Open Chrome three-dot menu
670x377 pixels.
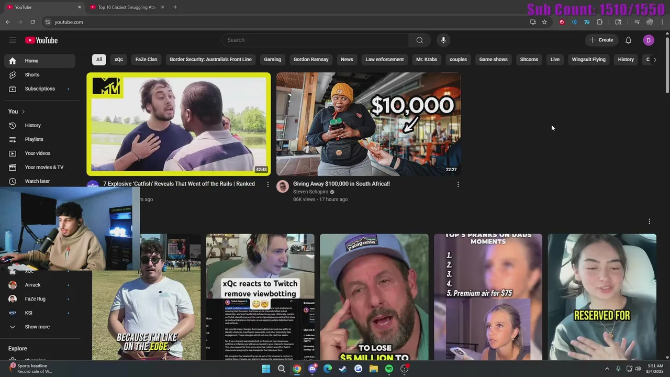point(663,22)
